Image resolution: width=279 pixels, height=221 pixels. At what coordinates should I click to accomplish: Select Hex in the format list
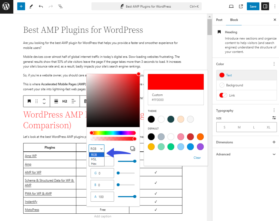click(x=96, y=164)
